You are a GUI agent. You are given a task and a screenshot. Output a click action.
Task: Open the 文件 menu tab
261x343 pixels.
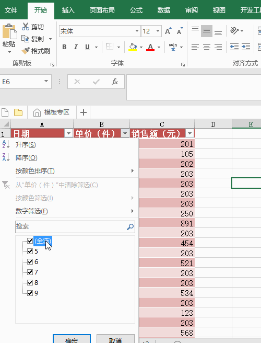tap(11, 10)
